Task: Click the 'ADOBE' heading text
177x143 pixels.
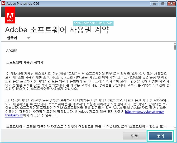Action: 12,51
